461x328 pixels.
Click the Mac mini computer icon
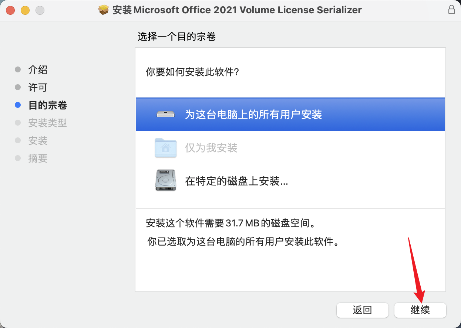[x=165, y=115]
